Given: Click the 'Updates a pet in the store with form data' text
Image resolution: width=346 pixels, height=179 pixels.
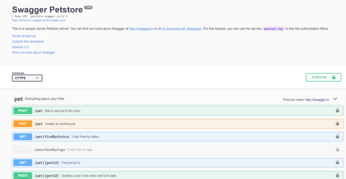Looking at the screenshot, I should [89, 176].
